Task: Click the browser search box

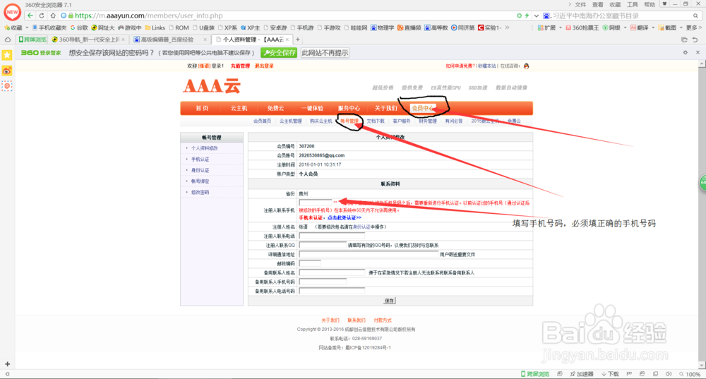Action: point(621,16)
